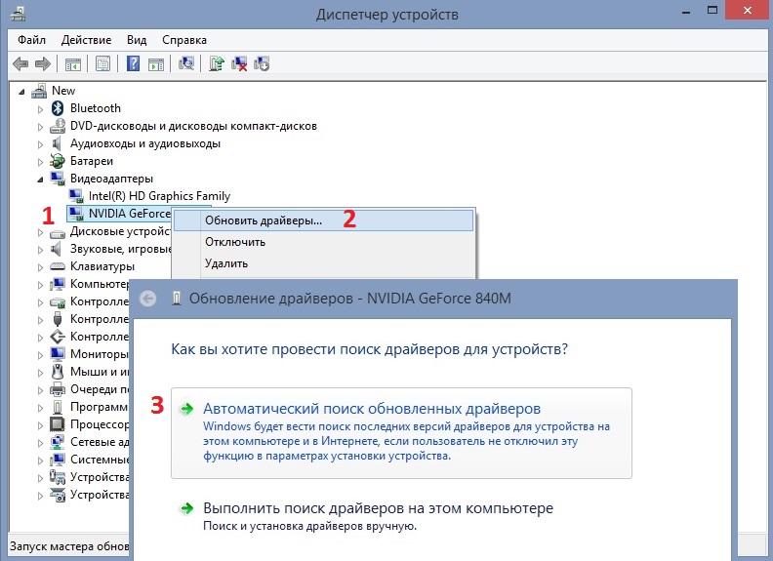Click the Аудиовходы speaker icon
Screen dimensions: 773x561
[57, 143]
